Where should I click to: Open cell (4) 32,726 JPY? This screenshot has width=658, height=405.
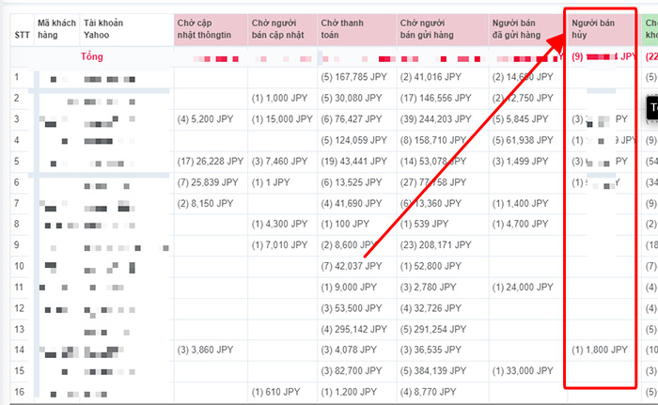pos(431,308)
